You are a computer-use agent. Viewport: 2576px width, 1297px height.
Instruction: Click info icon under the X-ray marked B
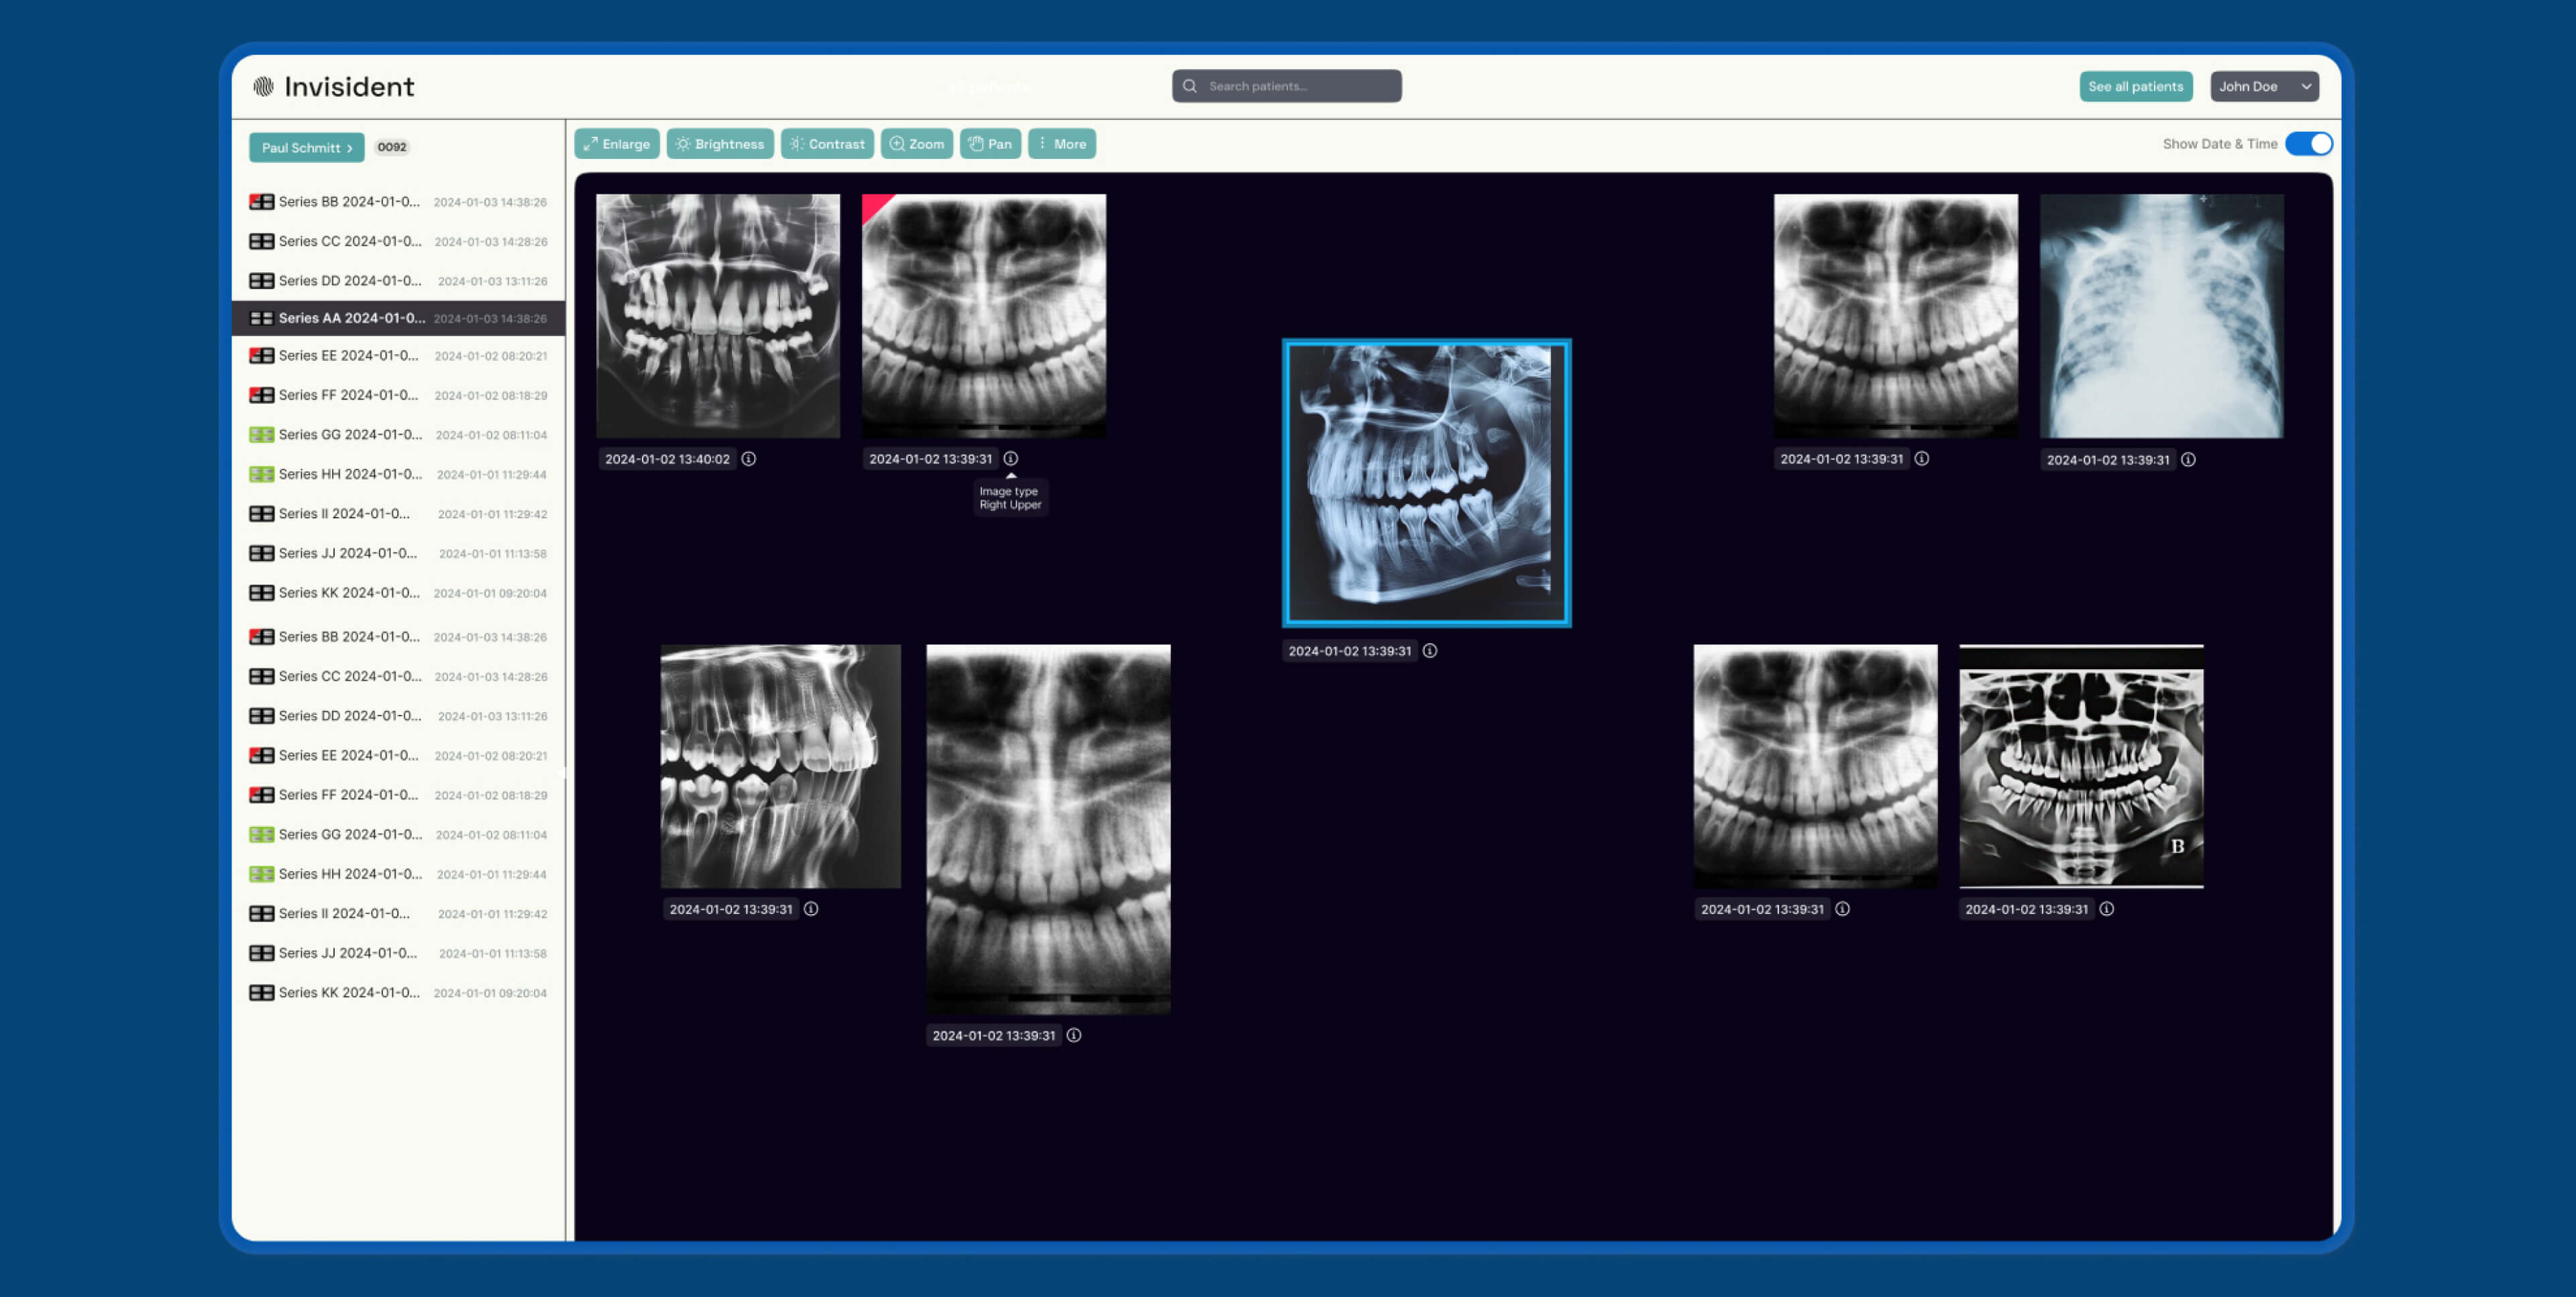click(2107, 909)
